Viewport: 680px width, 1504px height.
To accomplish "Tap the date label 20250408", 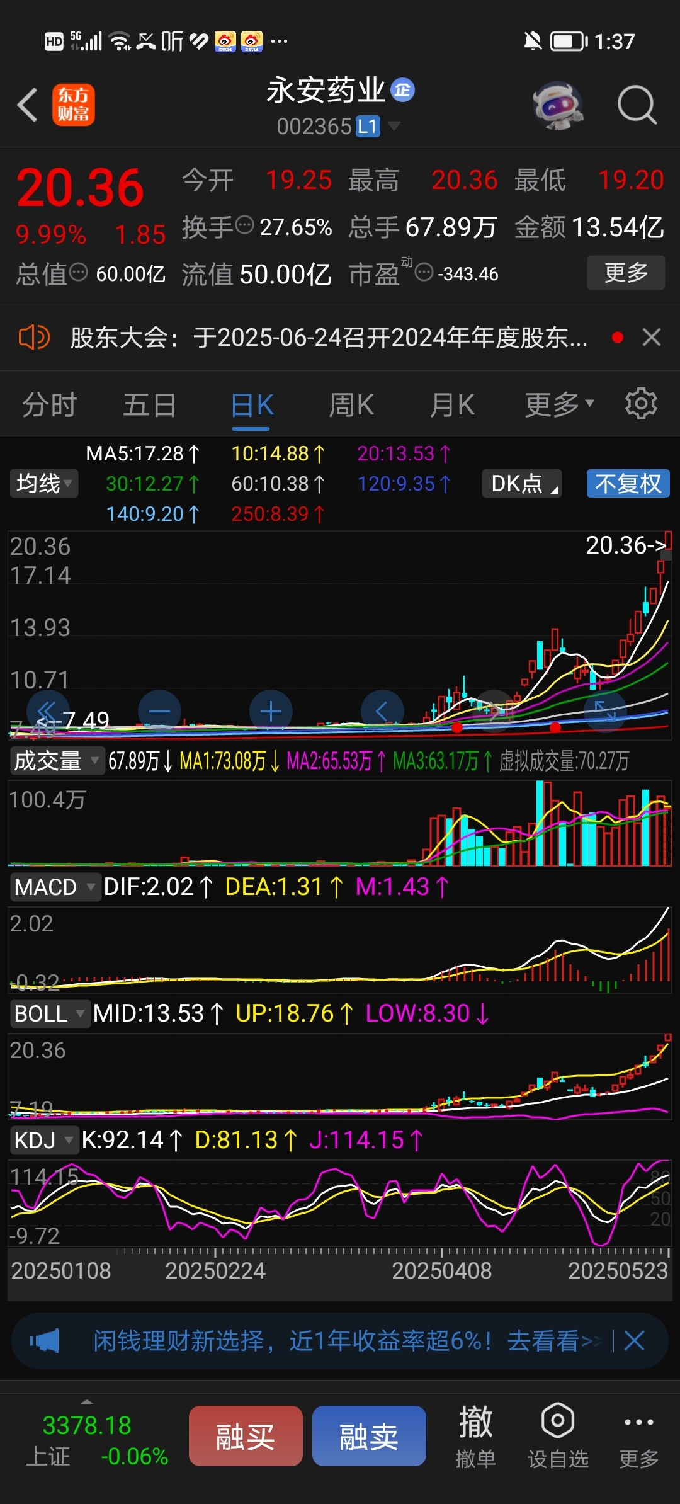I will [442, 1270].
